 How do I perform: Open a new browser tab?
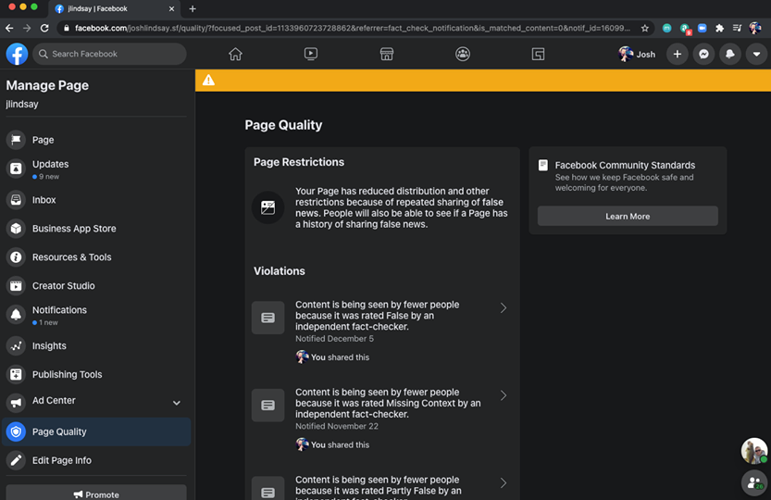[193, 9]
